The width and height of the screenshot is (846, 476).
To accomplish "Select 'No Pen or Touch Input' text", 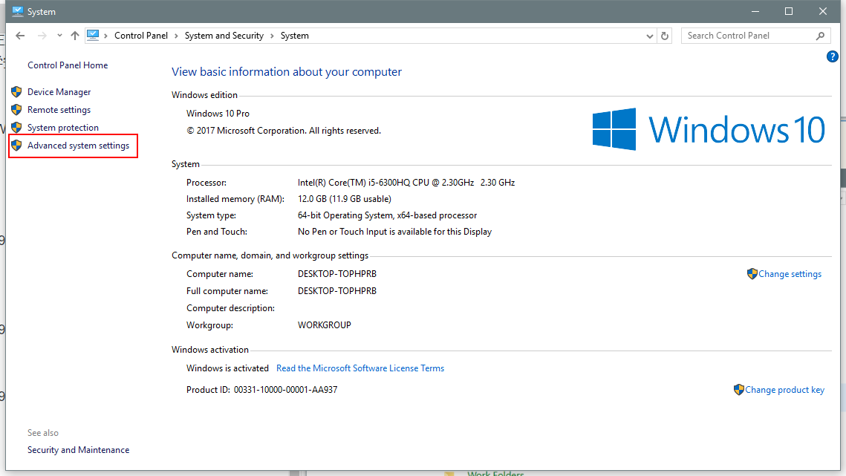I will click(x=342, y=232).
